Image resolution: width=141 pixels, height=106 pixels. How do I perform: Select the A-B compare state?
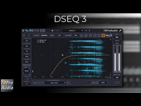click(53, 31)
